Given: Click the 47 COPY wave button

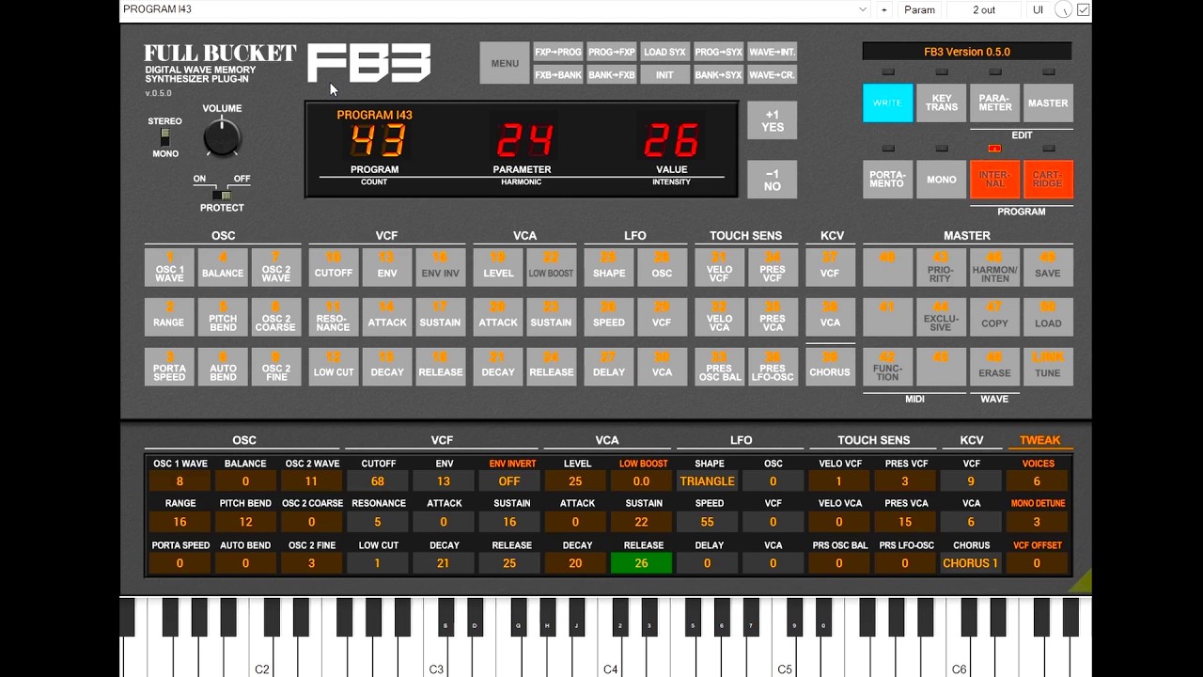Looking at the screenshot, I should click(994, 317).
